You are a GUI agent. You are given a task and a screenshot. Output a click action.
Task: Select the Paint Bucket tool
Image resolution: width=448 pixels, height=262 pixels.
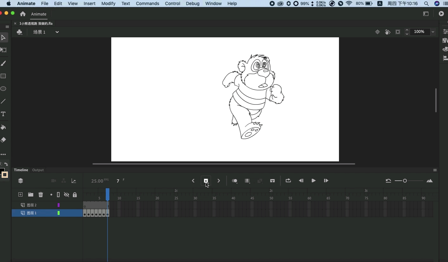click(x=3, y=127)
